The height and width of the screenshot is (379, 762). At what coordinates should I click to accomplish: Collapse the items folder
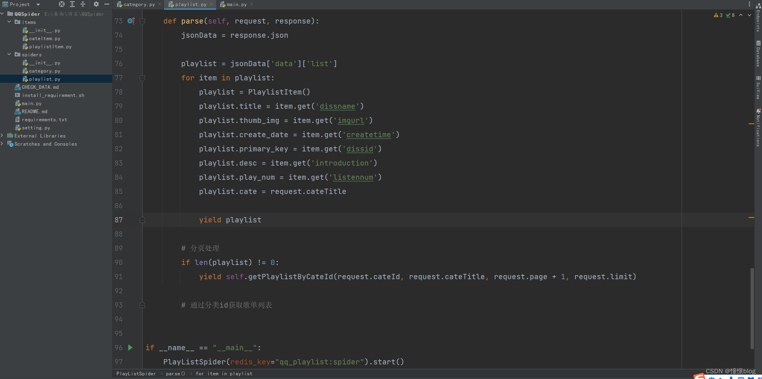click(x=9, y=22)
